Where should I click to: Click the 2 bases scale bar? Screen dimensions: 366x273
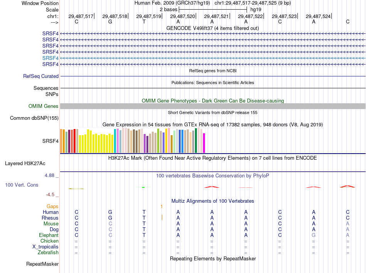[x=213, y=9]
